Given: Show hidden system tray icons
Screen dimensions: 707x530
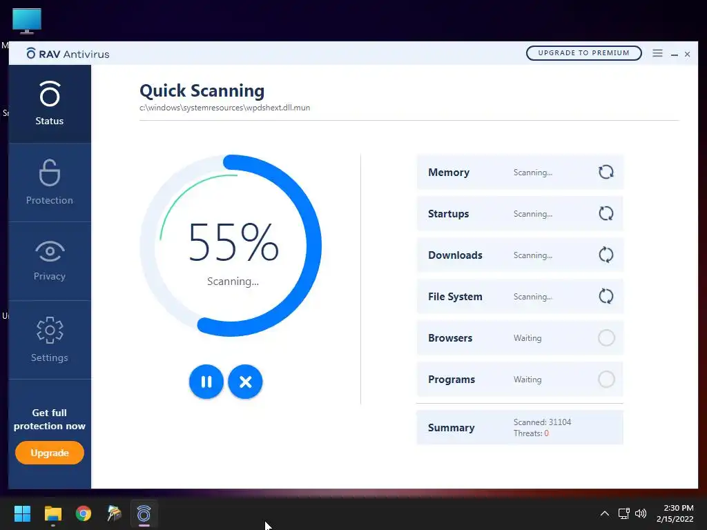Looking at the screenshot, I should pos(605,513).
